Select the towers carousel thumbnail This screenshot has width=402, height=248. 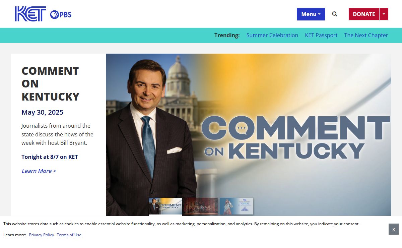tap(237, 206)
